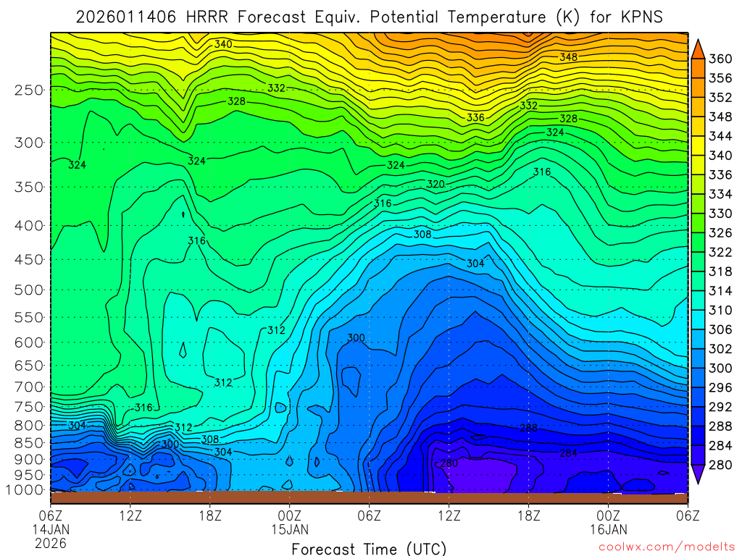Click the 280 contour label in purple region
This screenshot has width=742, height=556.
click(x=449, y=463)
